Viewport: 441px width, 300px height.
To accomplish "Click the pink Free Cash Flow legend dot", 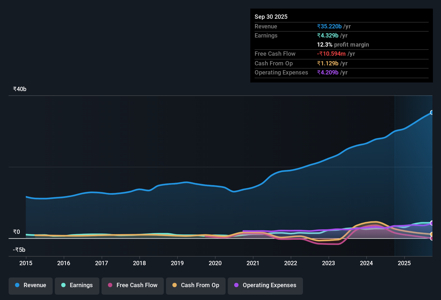I will pyautogui.click(x=110, y=285).
